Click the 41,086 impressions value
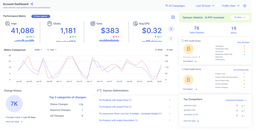The image size is (256, 131). [x=22, y=31]
